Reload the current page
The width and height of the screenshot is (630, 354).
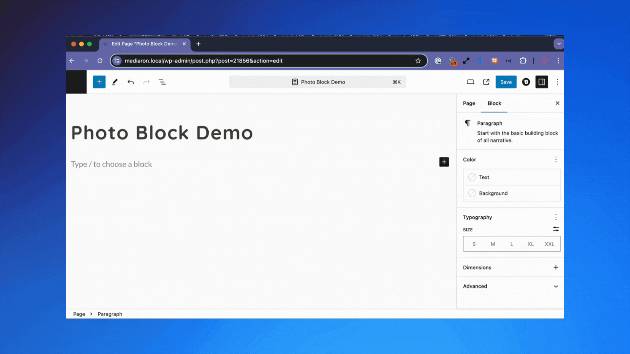tap(100, 61)
